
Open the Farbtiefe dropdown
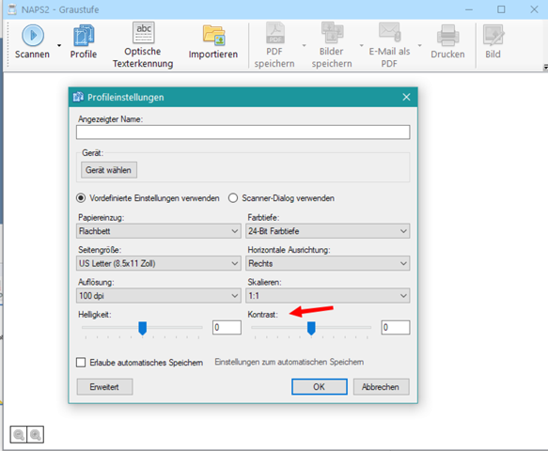[328, 231]
